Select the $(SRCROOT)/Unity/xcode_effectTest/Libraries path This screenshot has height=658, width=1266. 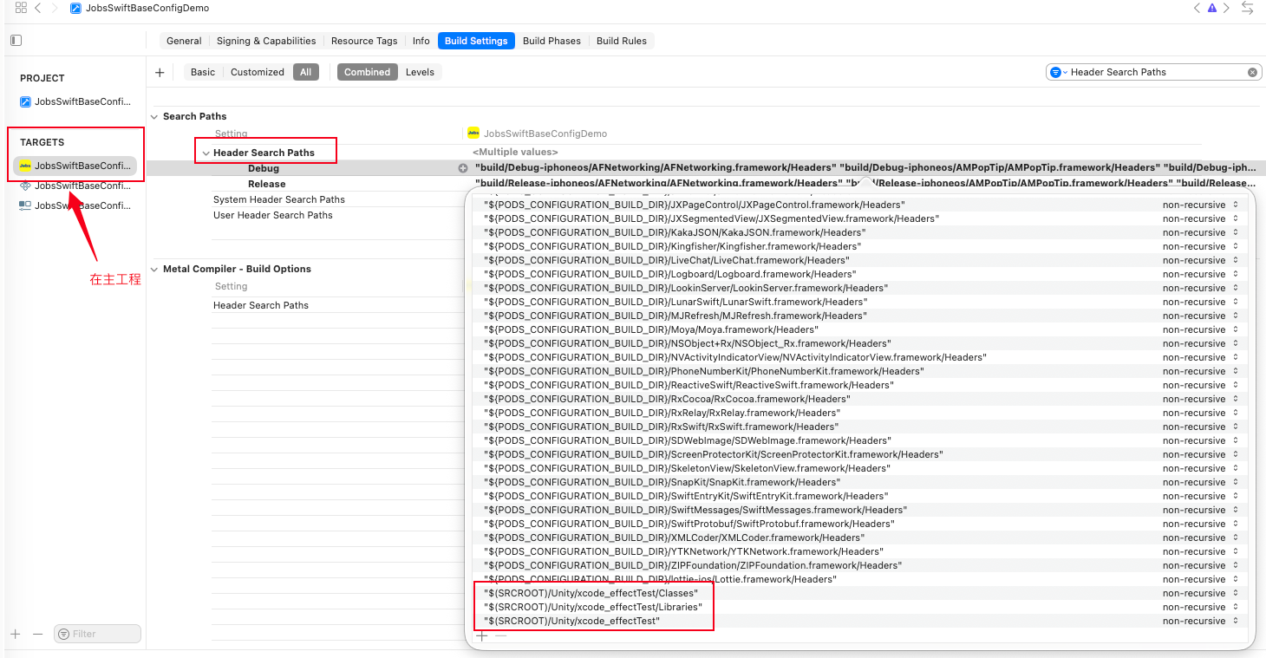pos(593,607)
